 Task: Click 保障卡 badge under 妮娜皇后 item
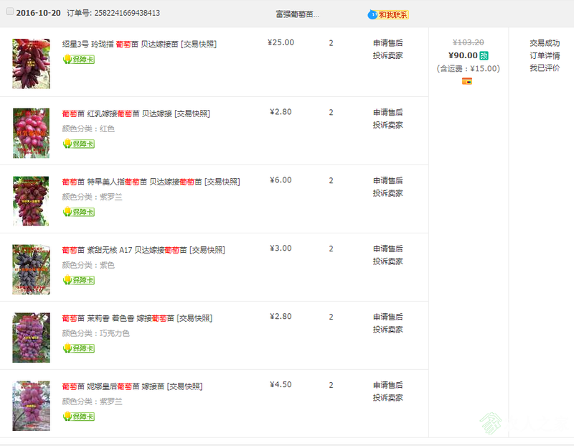(x=79, y=417)
